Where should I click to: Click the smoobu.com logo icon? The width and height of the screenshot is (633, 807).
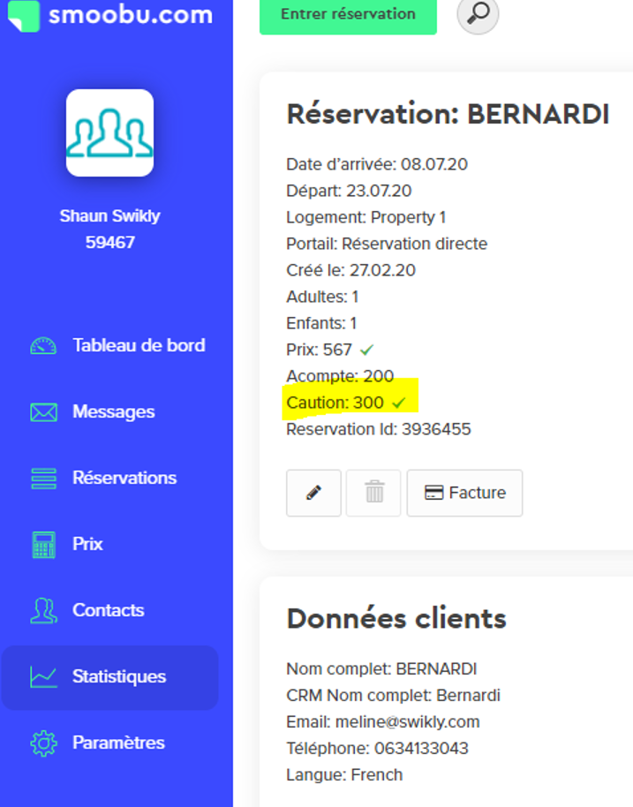[24, 15]
